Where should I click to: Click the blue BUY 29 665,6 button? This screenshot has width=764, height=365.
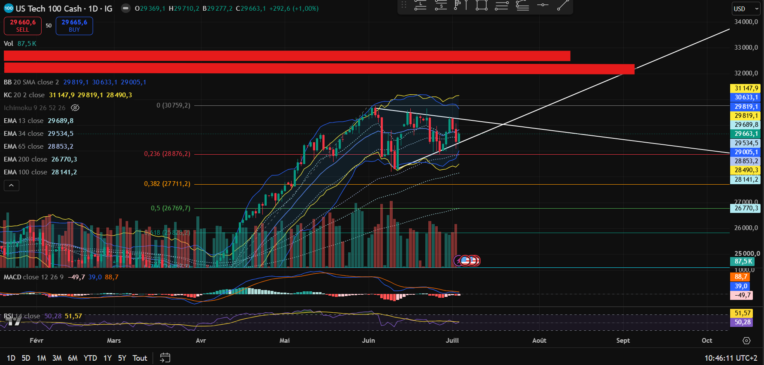click(x=74, y=26)
